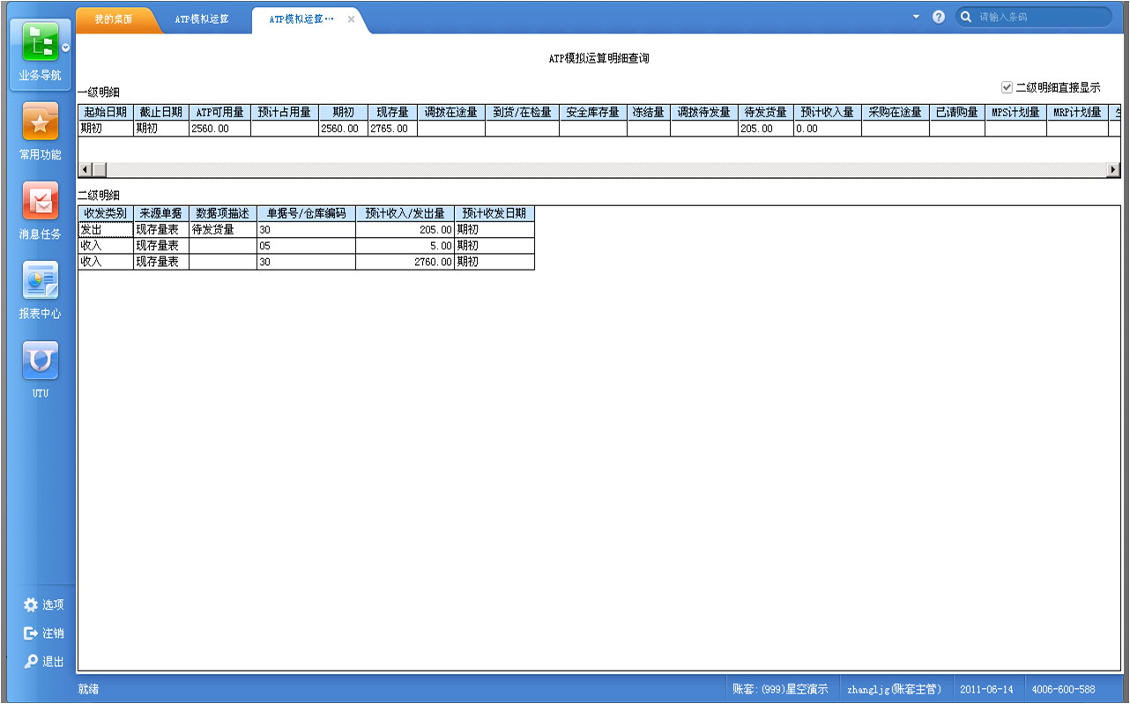Image resolution: width=1130 pixels, height=704 pixels.
Task: Expand the small arrow beside 业务导航
Action: tap(65, 48)
